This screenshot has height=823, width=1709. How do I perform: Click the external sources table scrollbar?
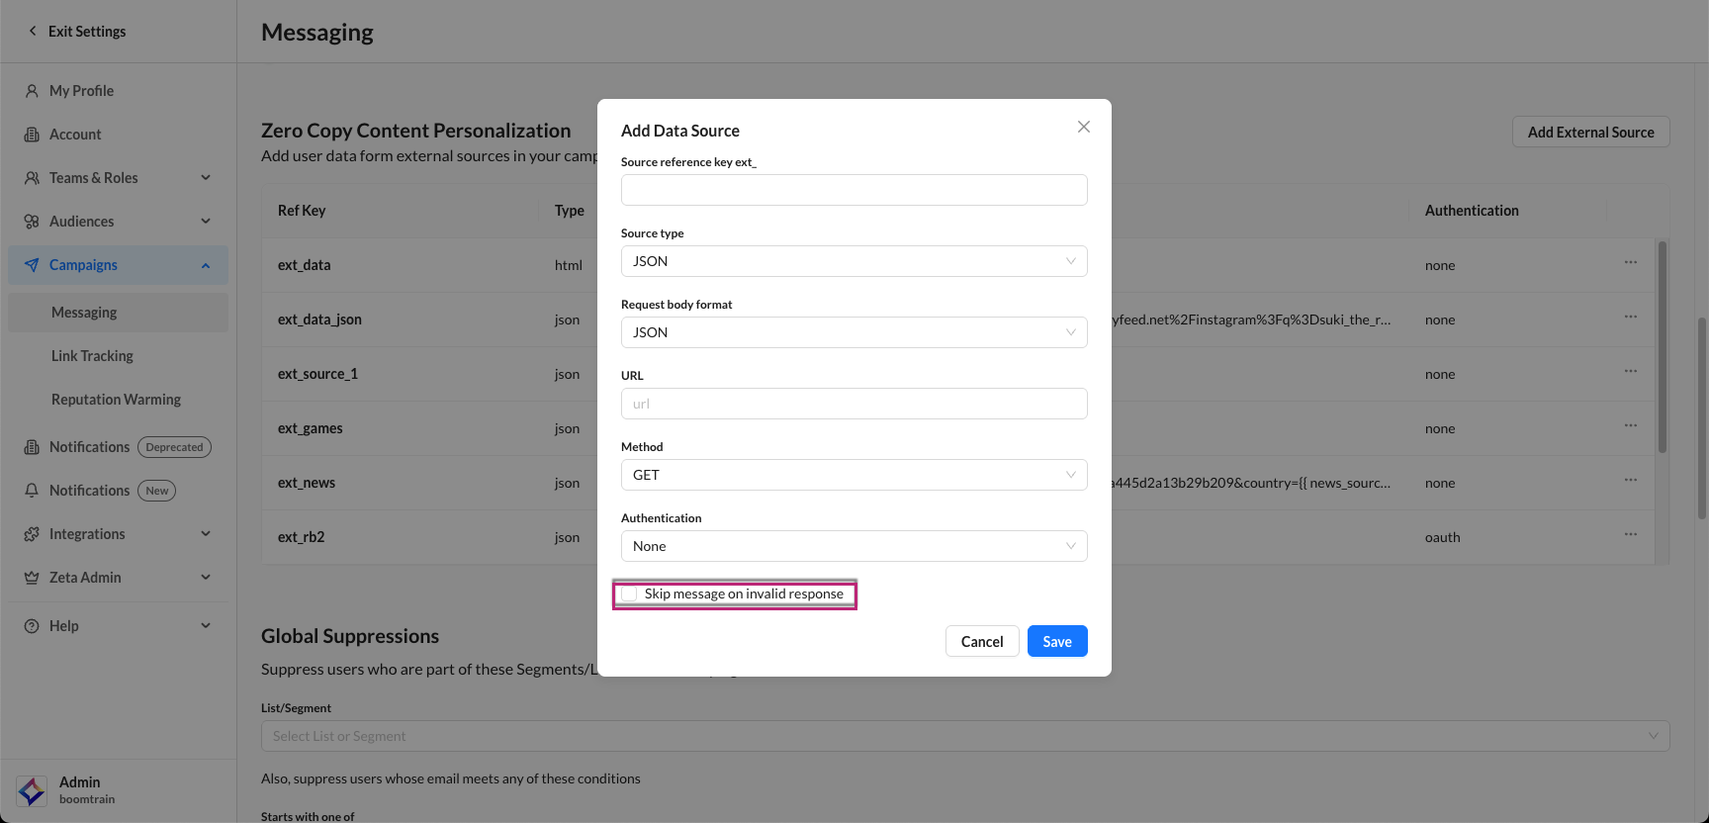(x=1662, y=346)
